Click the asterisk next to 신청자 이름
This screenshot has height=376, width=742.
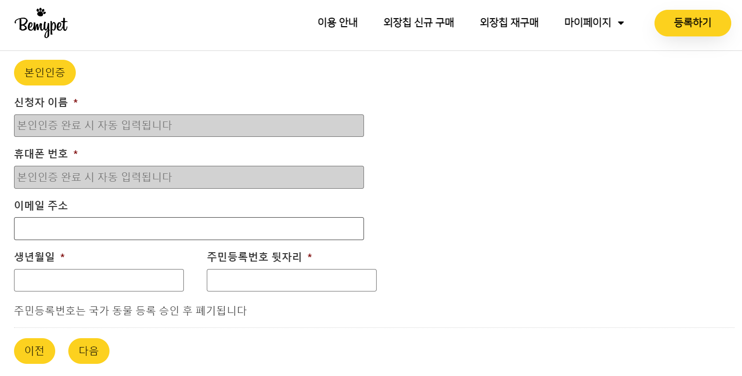(x=76, y=102)
